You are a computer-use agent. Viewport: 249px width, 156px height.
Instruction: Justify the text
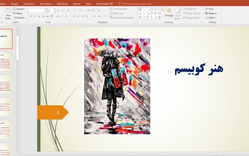[x=87, y=16]
